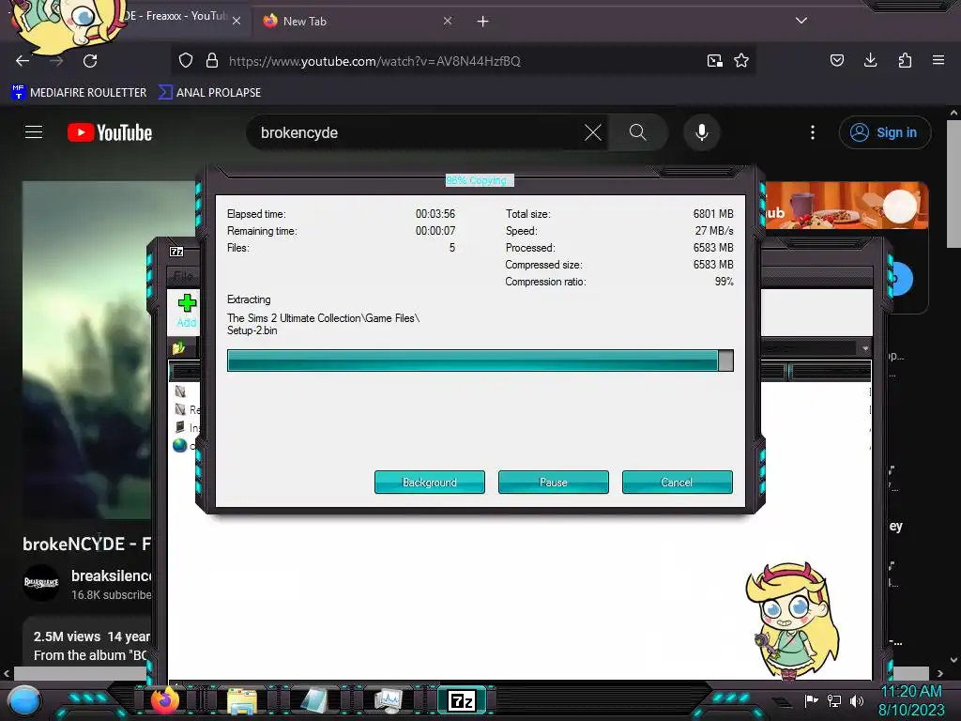Select the globe icon item in 7-Zip file list

[x=179, y=445]
